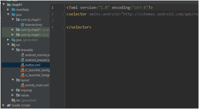
Task: Click the values folder icon
Action: (18, 95)
